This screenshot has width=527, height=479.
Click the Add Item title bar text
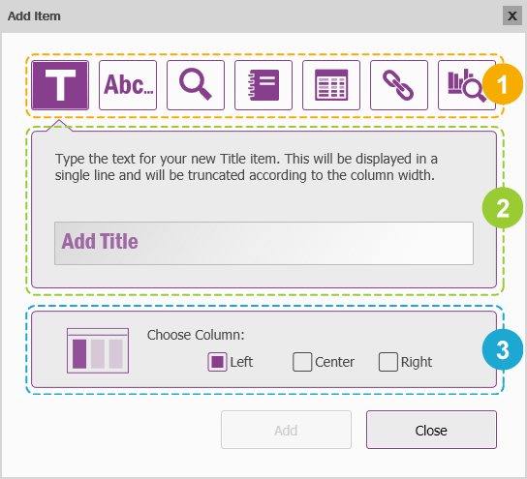coord(34,15)
